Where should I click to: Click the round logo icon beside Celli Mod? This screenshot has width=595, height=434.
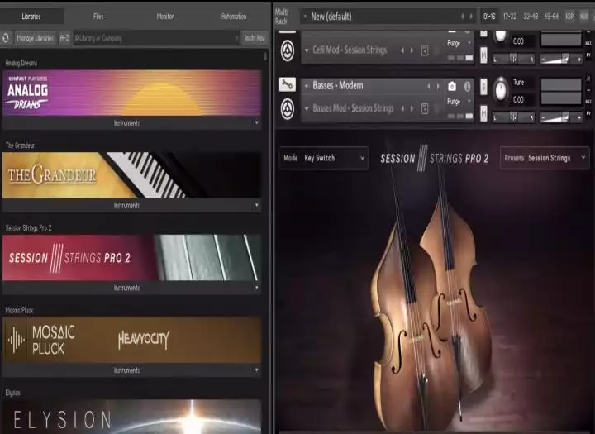tap(288, 50)
